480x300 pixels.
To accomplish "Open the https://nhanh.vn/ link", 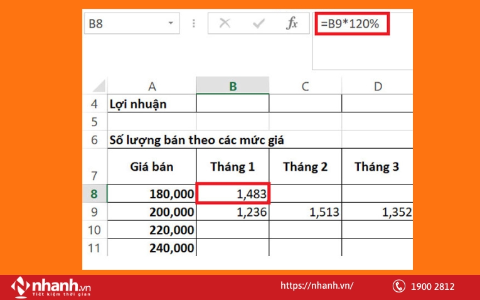I will [x=317, y=286].
